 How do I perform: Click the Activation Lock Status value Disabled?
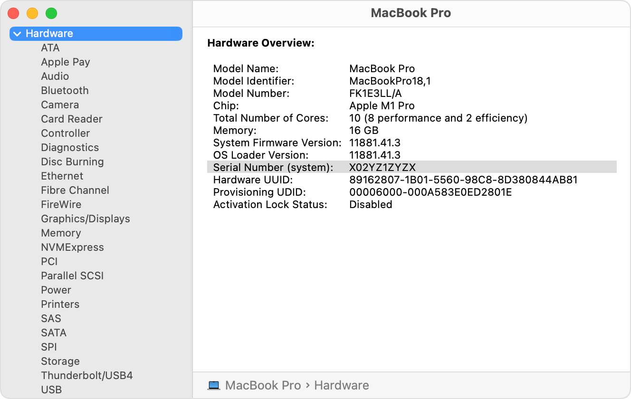click(x=371, y=204)
